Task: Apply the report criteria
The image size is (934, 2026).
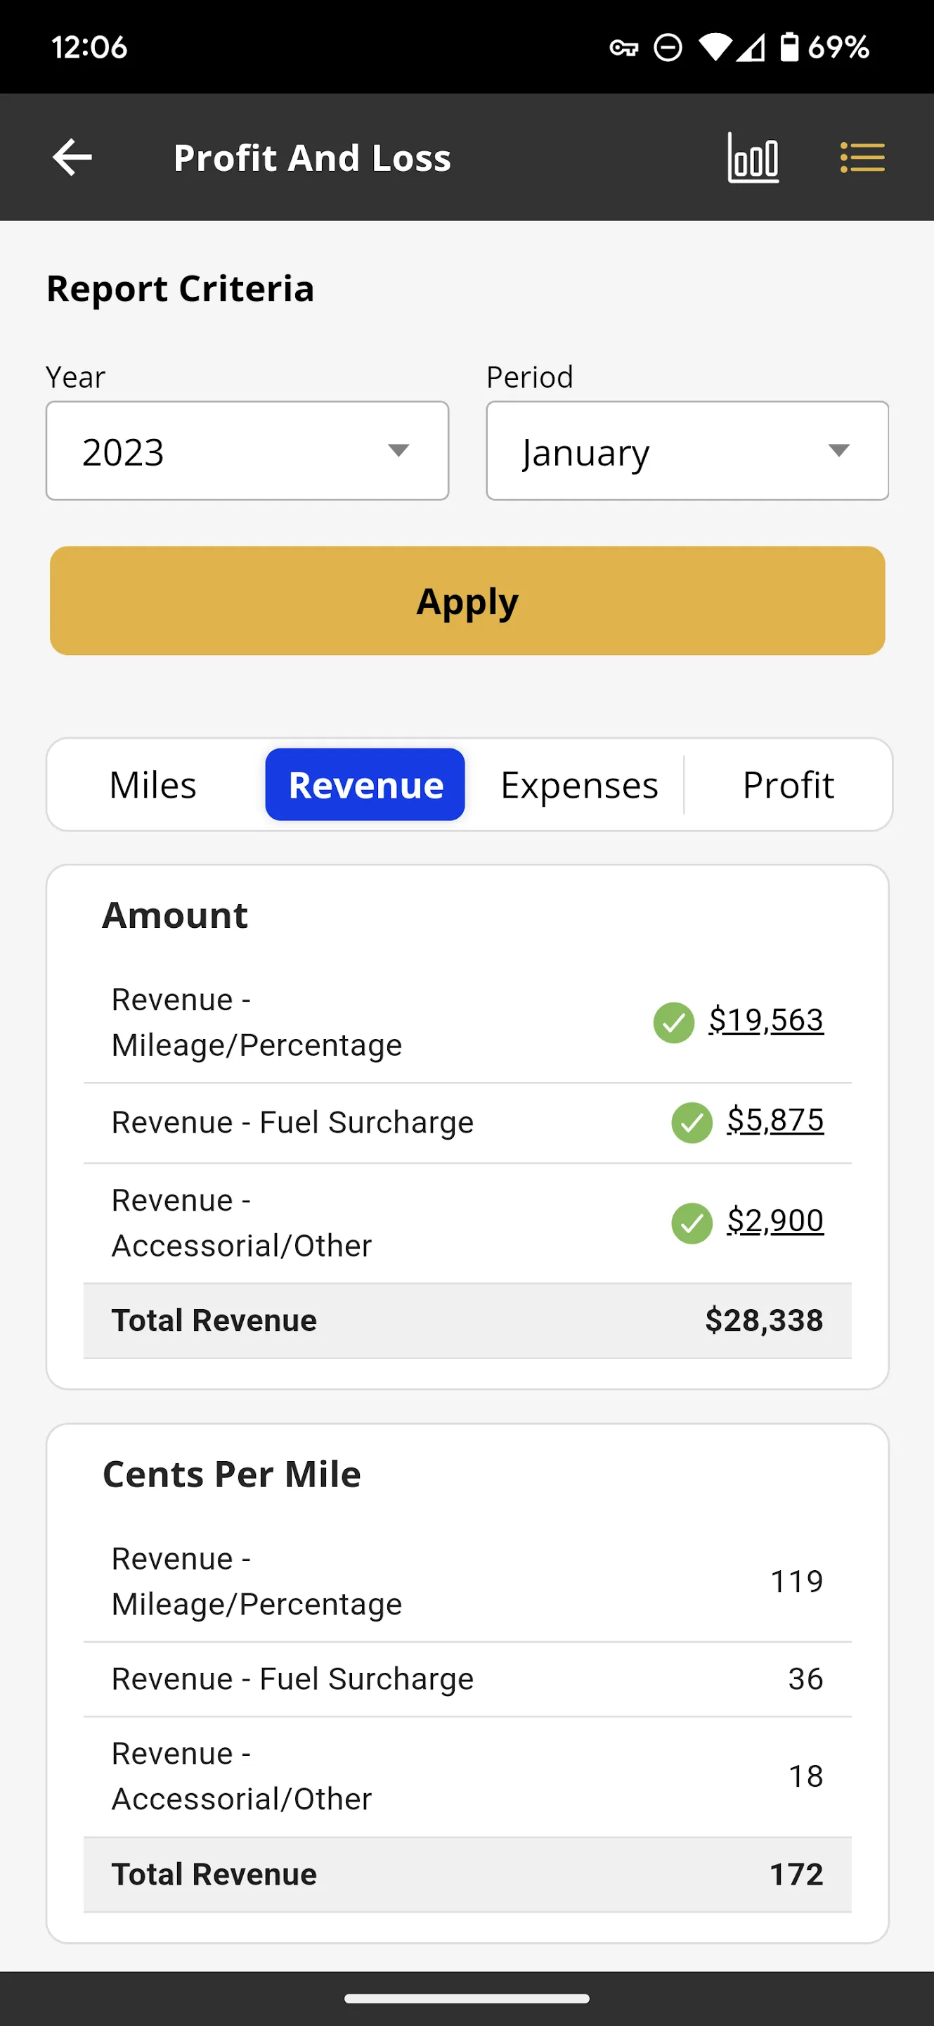Action: click(x=467, y=601)
